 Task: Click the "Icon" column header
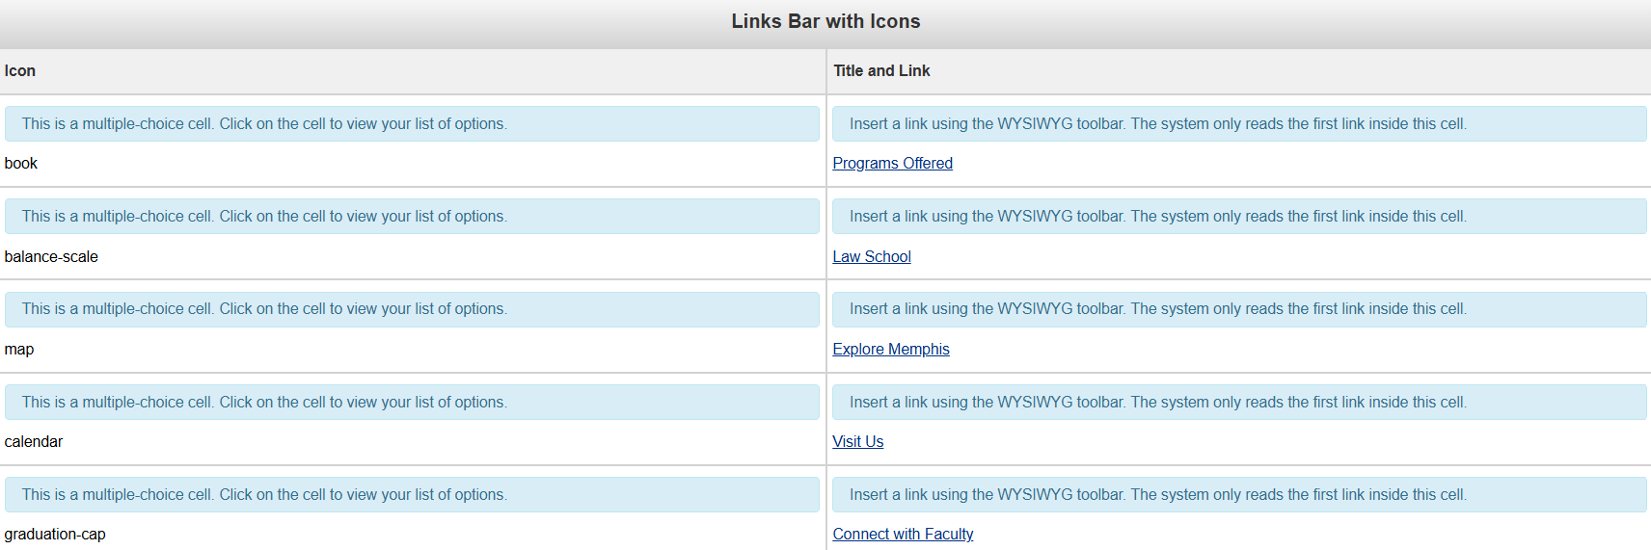tap(20, 71)
